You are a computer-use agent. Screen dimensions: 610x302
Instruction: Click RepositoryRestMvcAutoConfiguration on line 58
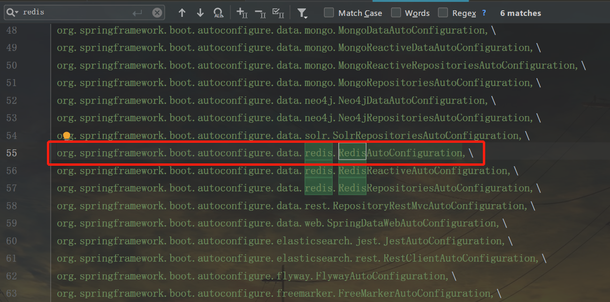[x=429, y=206]
